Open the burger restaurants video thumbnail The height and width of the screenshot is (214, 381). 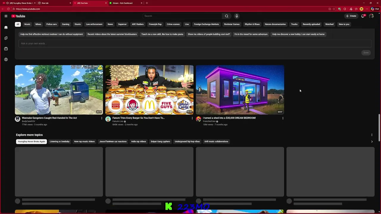(x=149, y=90)
